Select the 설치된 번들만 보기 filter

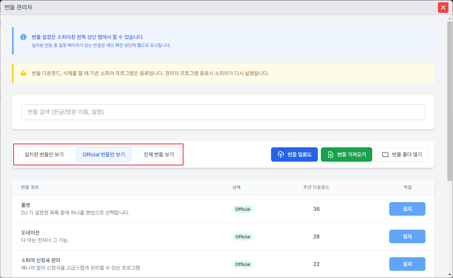coord(44,154)
